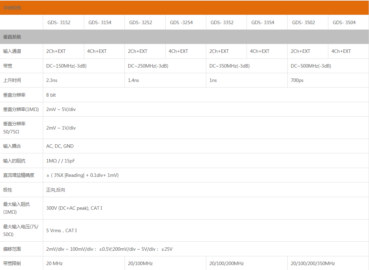Screen dimensions: 369x270
Task: Select the GDS-3252 column header
Action: [141, 22]
